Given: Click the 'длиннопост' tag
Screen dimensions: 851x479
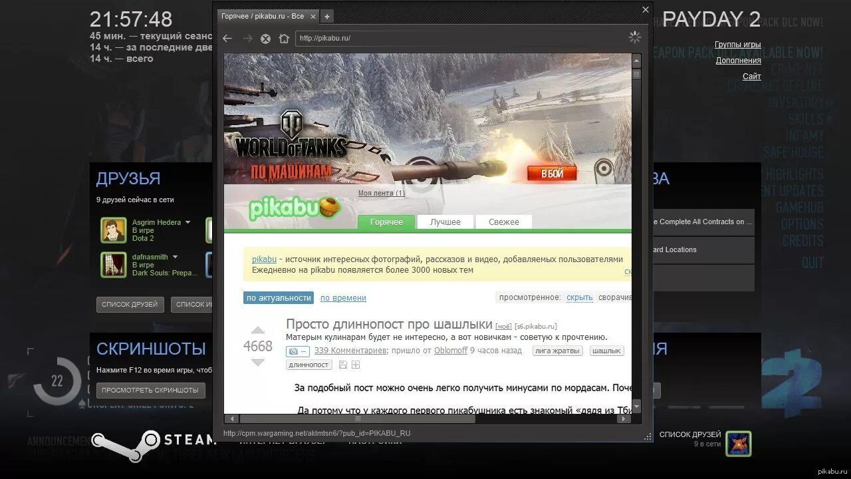Looking at the screenshot, I should point(310,365).
